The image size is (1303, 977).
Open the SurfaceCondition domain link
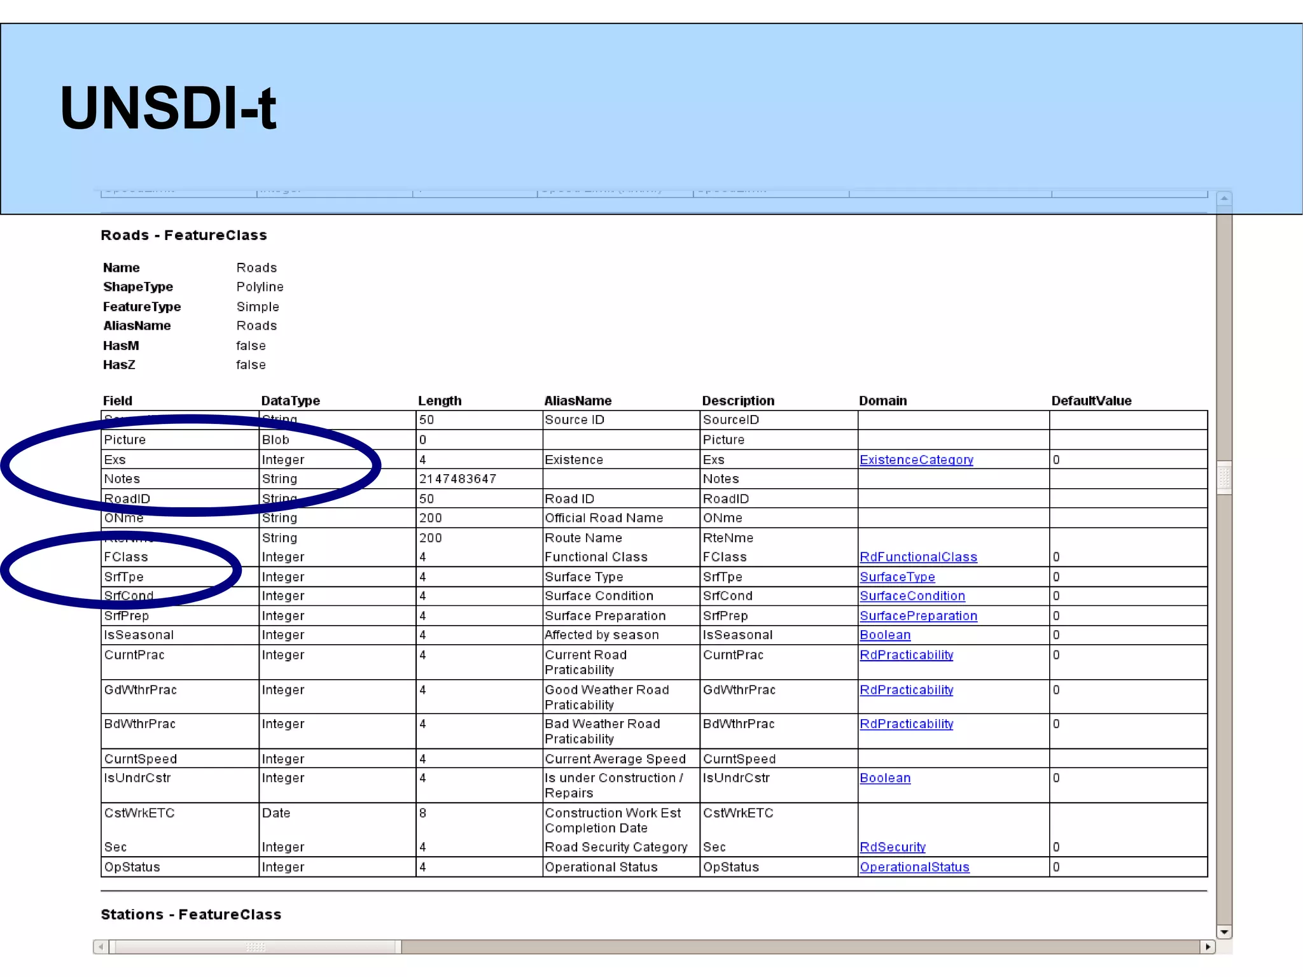pos(912,596)
